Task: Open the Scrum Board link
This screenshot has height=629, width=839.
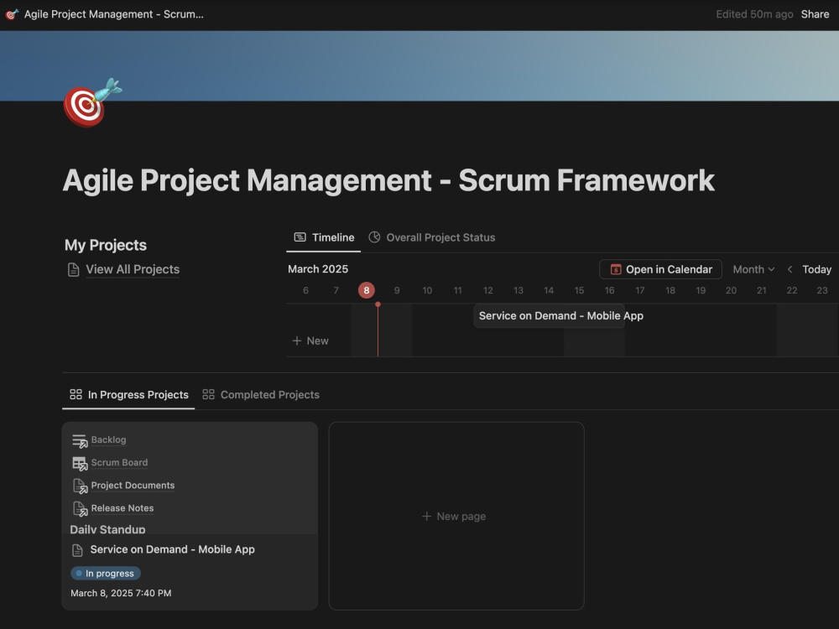Action: [119, 463]
